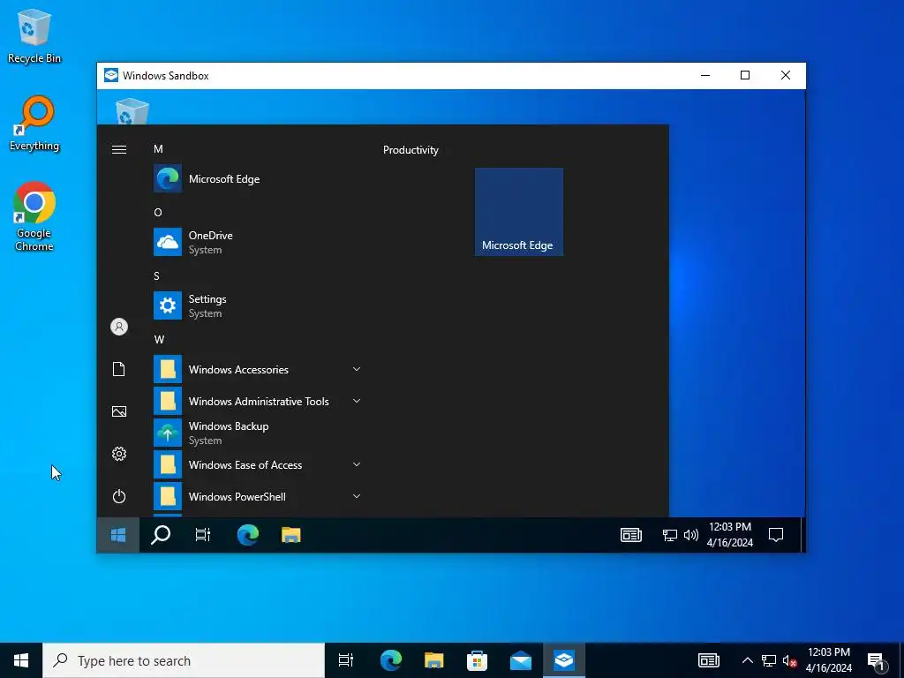Screen dimensions: 904x678
Task: Click the muted volume icon in host tray
Action: tap(790, 661)
